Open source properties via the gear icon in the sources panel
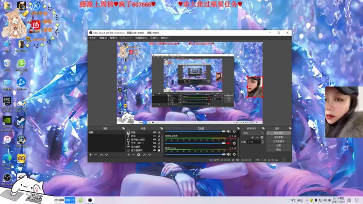Image resolution: width=363 pixels, height=204 pixels. [138, 155]
